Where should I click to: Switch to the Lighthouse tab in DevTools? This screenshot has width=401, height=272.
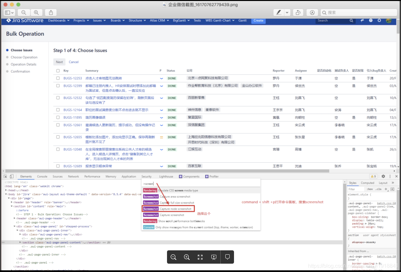166,176
